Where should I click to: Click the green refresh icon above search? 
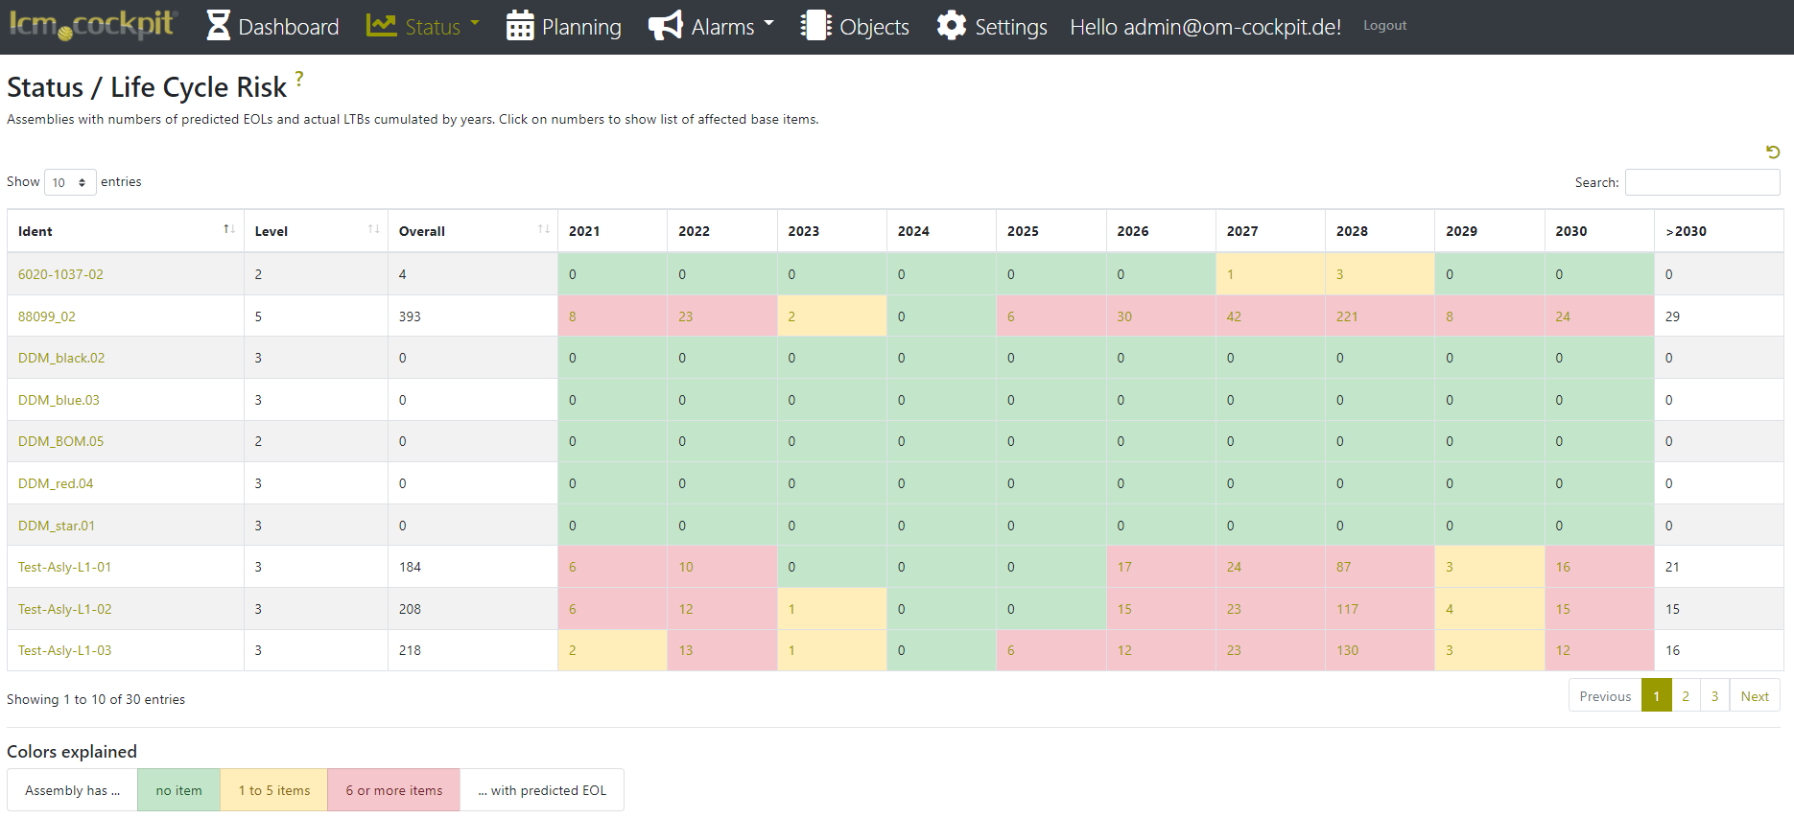click(x=1773, y=152)
